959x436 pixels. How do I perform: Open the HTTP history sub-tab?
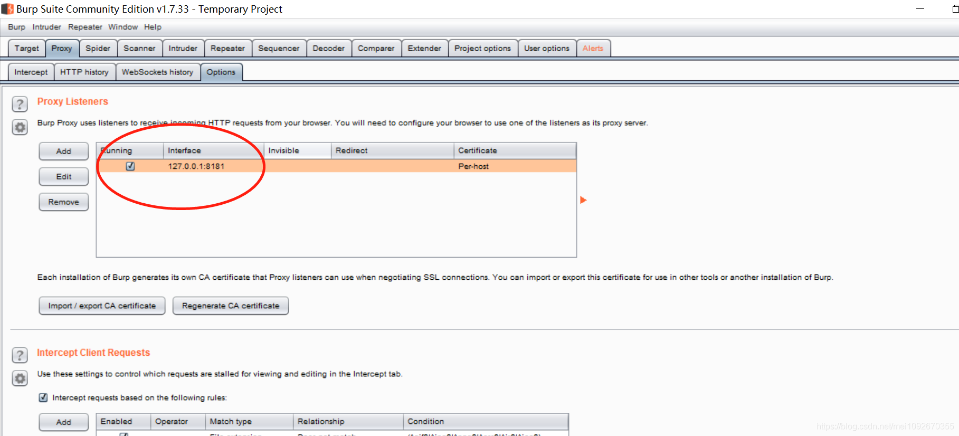coord(84,72)
